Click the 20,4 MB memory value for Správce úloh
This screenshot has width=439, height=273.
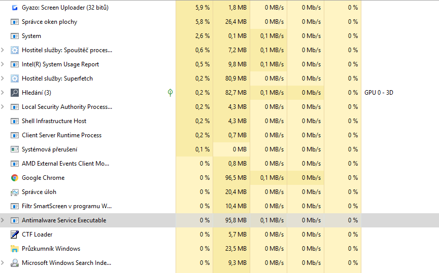tap(235, 192)
